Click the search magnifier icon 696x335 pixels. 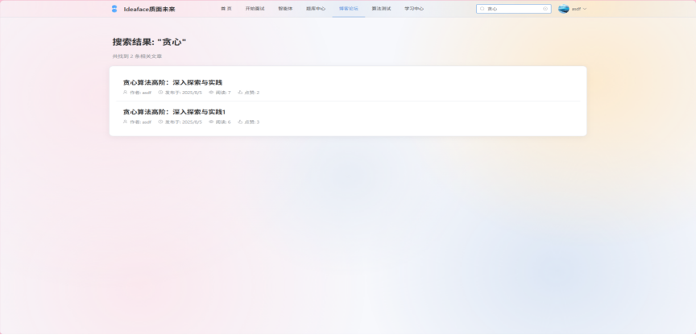(483, 9)
